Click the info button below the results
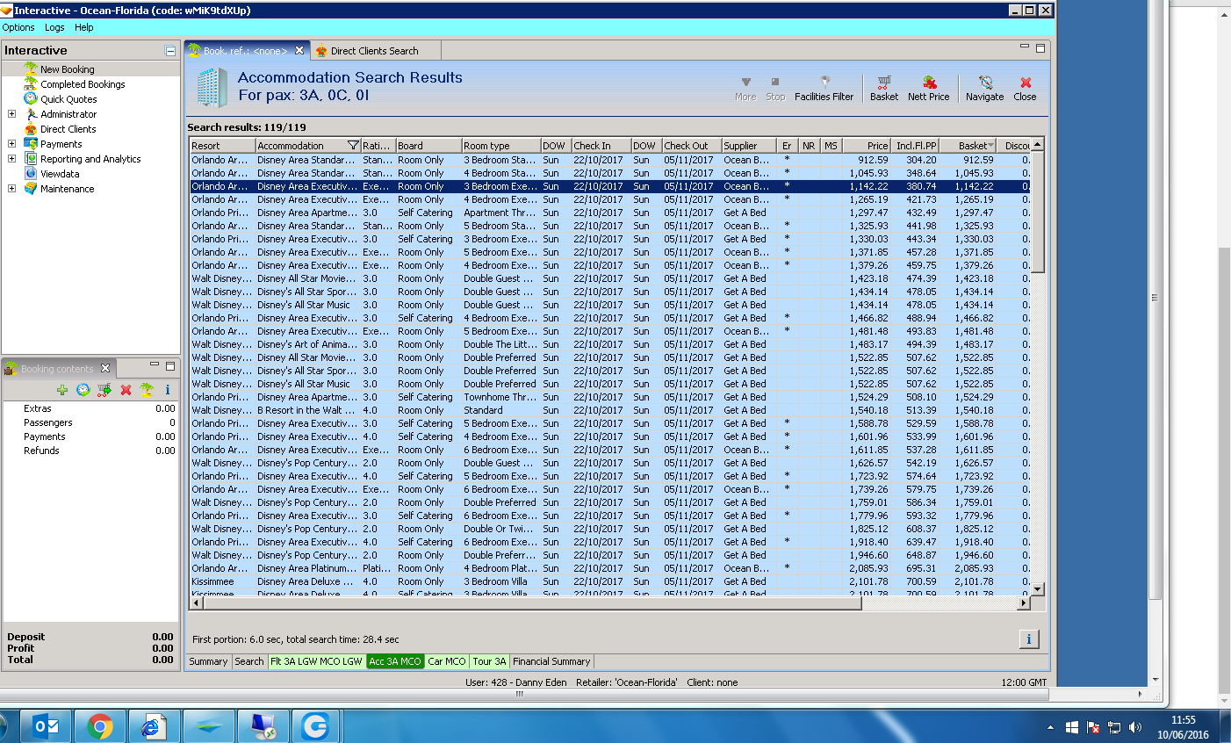The height and width of the screenshot is (743, 1231). [x=1029, y=638]
